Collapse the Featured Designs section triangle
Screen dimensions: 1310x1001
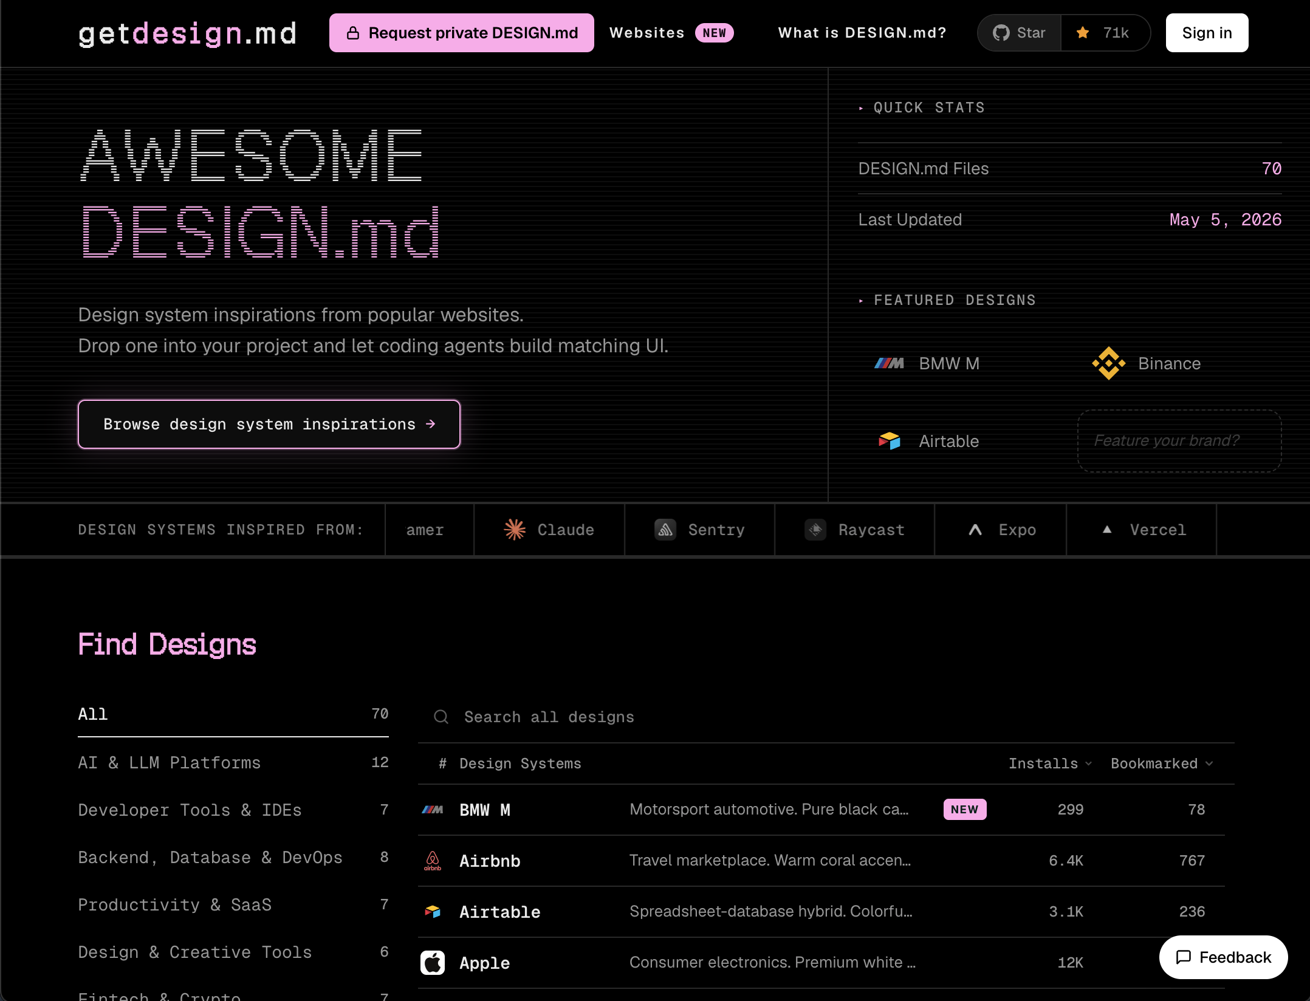click(x=861, y=301)
